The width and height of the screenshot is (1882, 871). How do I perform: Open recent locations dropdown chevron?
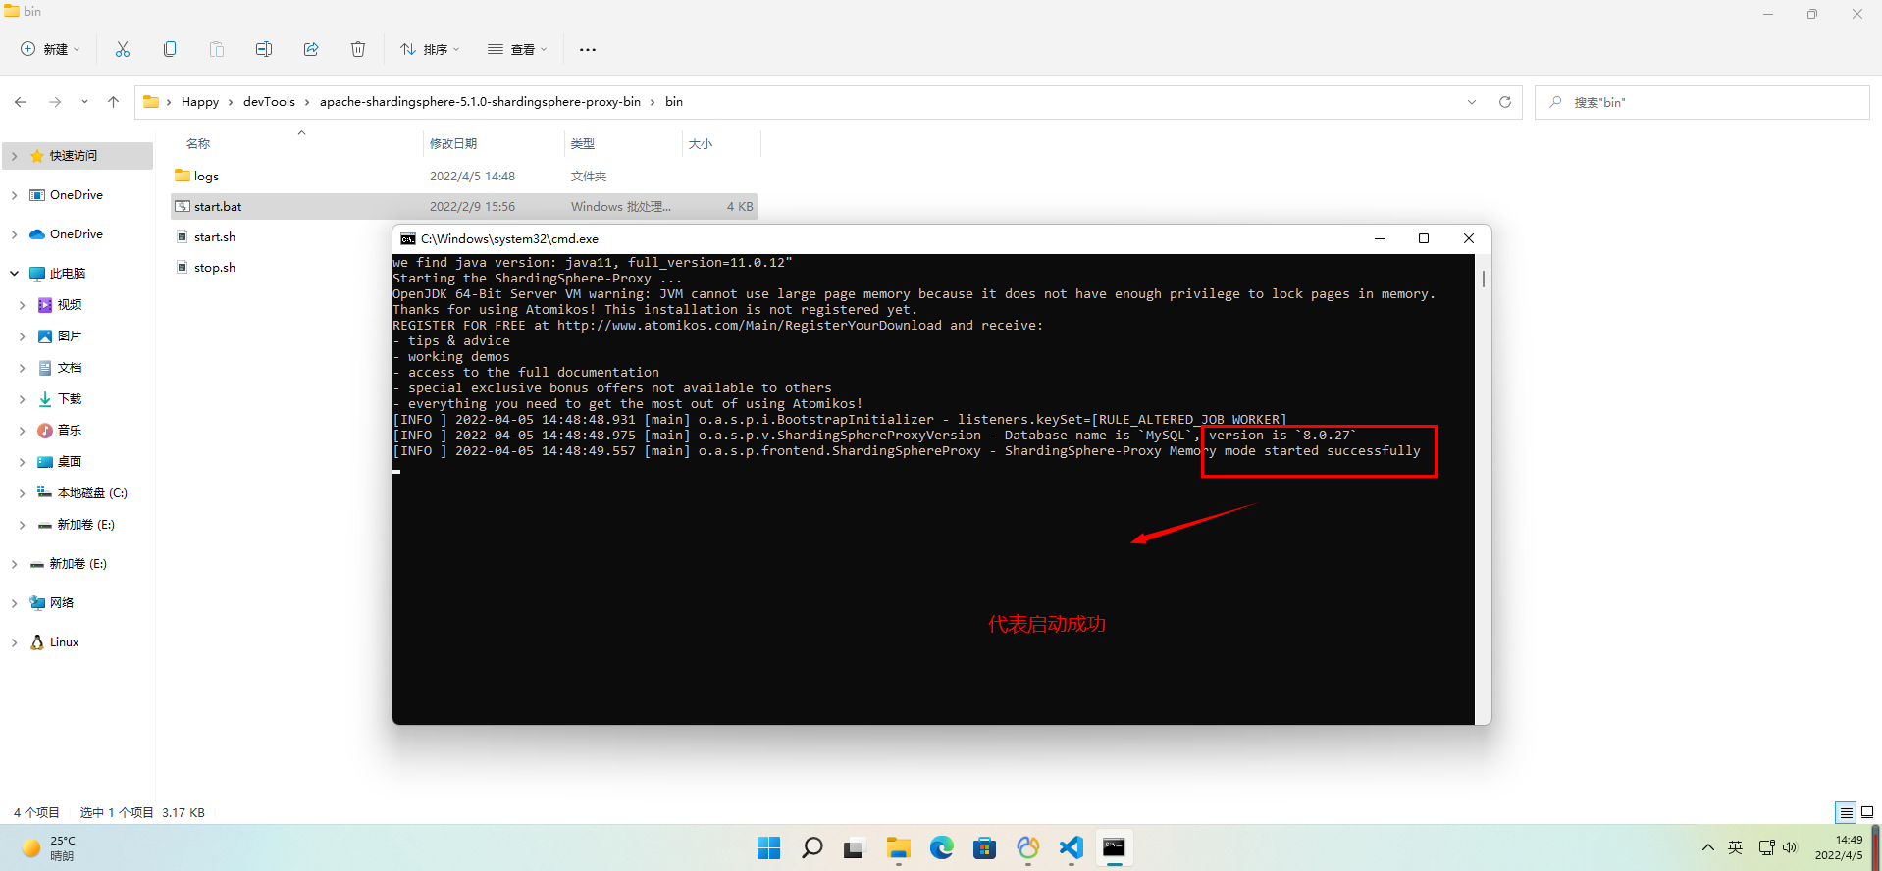(x=84, y=102)
